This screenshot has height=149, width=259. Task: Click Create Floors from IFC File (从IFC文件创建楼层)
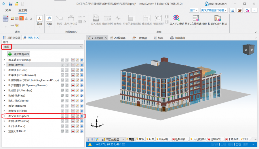tap(196, 18)
